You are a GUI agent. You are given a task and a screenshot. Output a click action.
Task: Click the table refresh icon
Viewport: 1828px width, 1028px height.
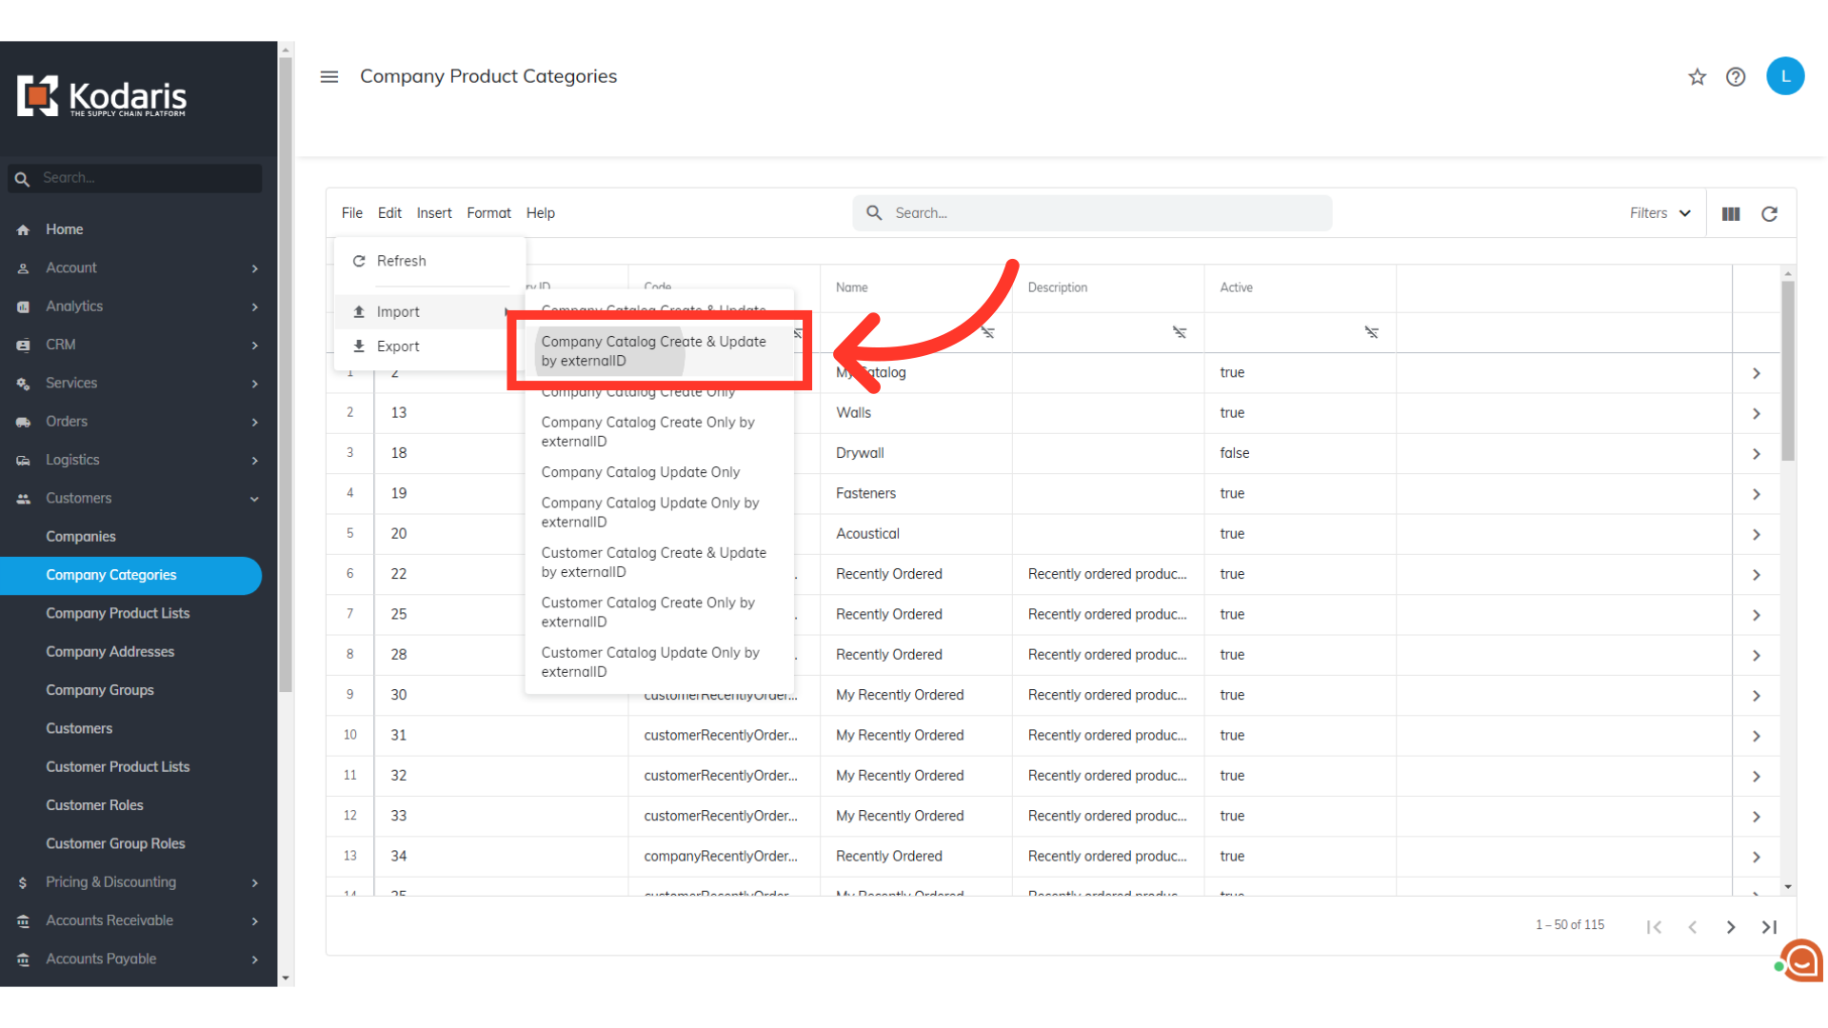pos(1769,213)
